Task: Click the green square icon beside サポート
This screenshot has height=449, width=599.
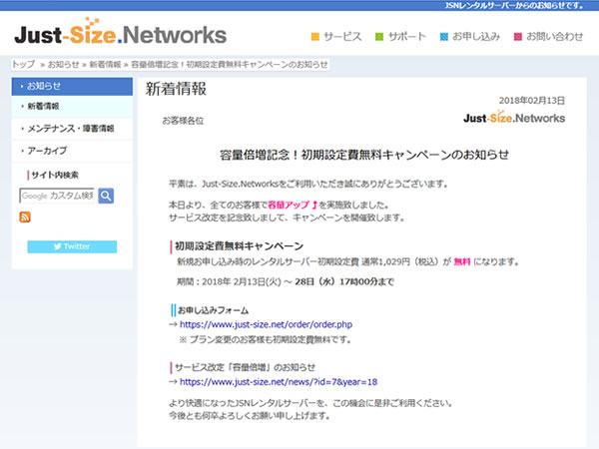Action: [379, 37]
